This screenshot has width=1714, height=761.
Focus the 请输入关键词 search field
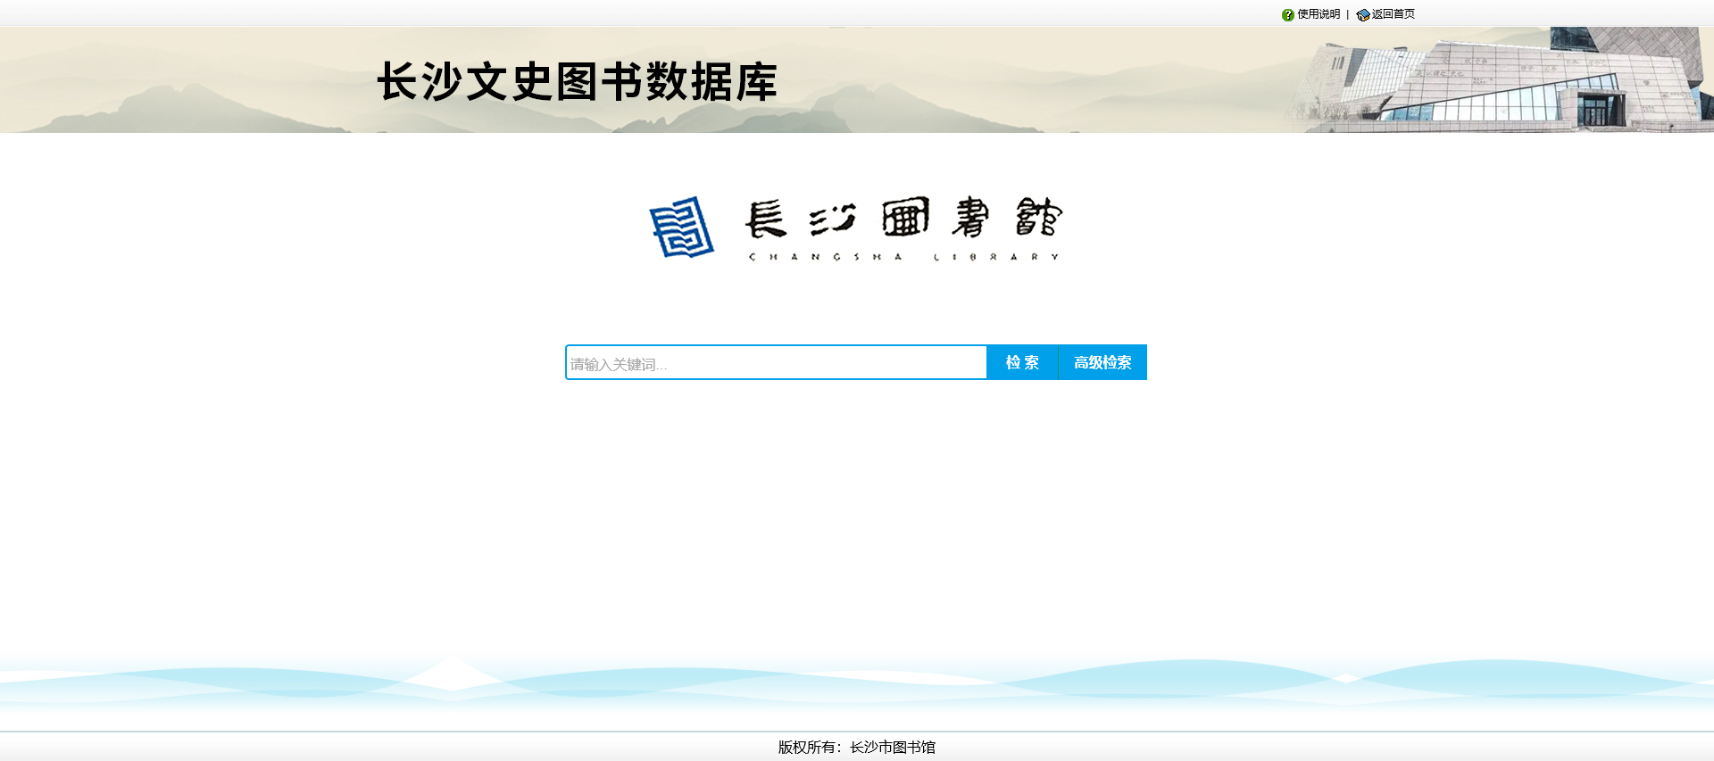[x=776, y=362]
